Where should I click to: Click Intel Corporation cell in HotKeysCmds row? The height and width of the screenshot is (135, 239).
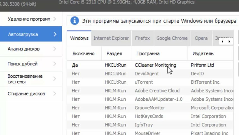pos(208,116)
